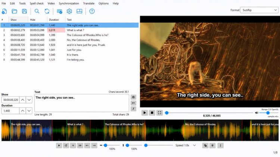Open the Tools menu
The height and width of the screenshot is (157, 280).
22,3
